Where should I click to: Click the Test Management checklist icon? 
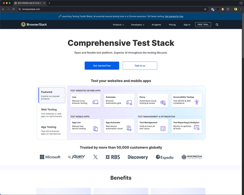pyautogui.click(x=163, y=128)
